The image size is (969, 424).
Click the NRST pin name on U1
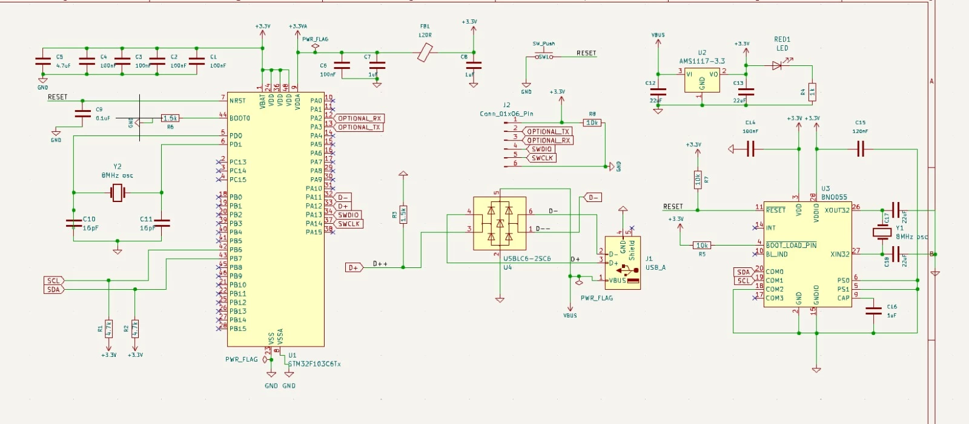(x=238, y=101)
